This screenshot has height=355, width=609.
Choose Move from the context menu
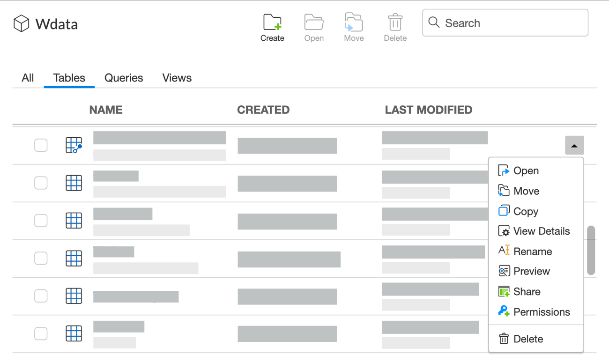click(x=536, y=191)
